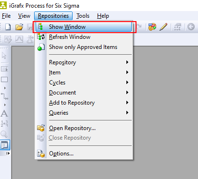
Task: Open the Tools menu
Action: point(83,16)
